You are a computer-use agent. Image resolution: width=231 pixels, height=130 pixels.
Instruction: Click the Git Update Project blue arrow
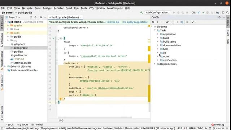[x=199, y=13]
